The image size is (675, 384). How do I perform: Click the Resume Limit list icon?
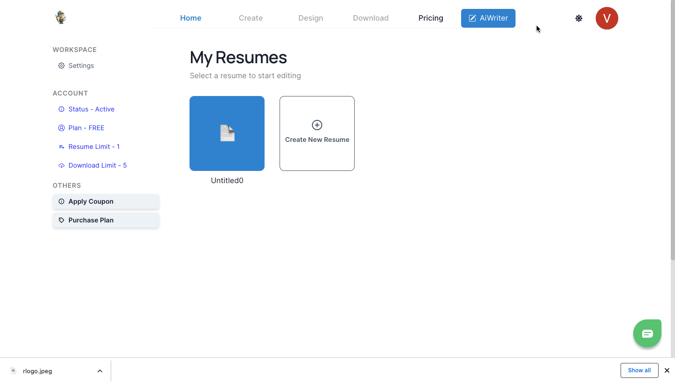pyautogui.click(x=61, y=146)
